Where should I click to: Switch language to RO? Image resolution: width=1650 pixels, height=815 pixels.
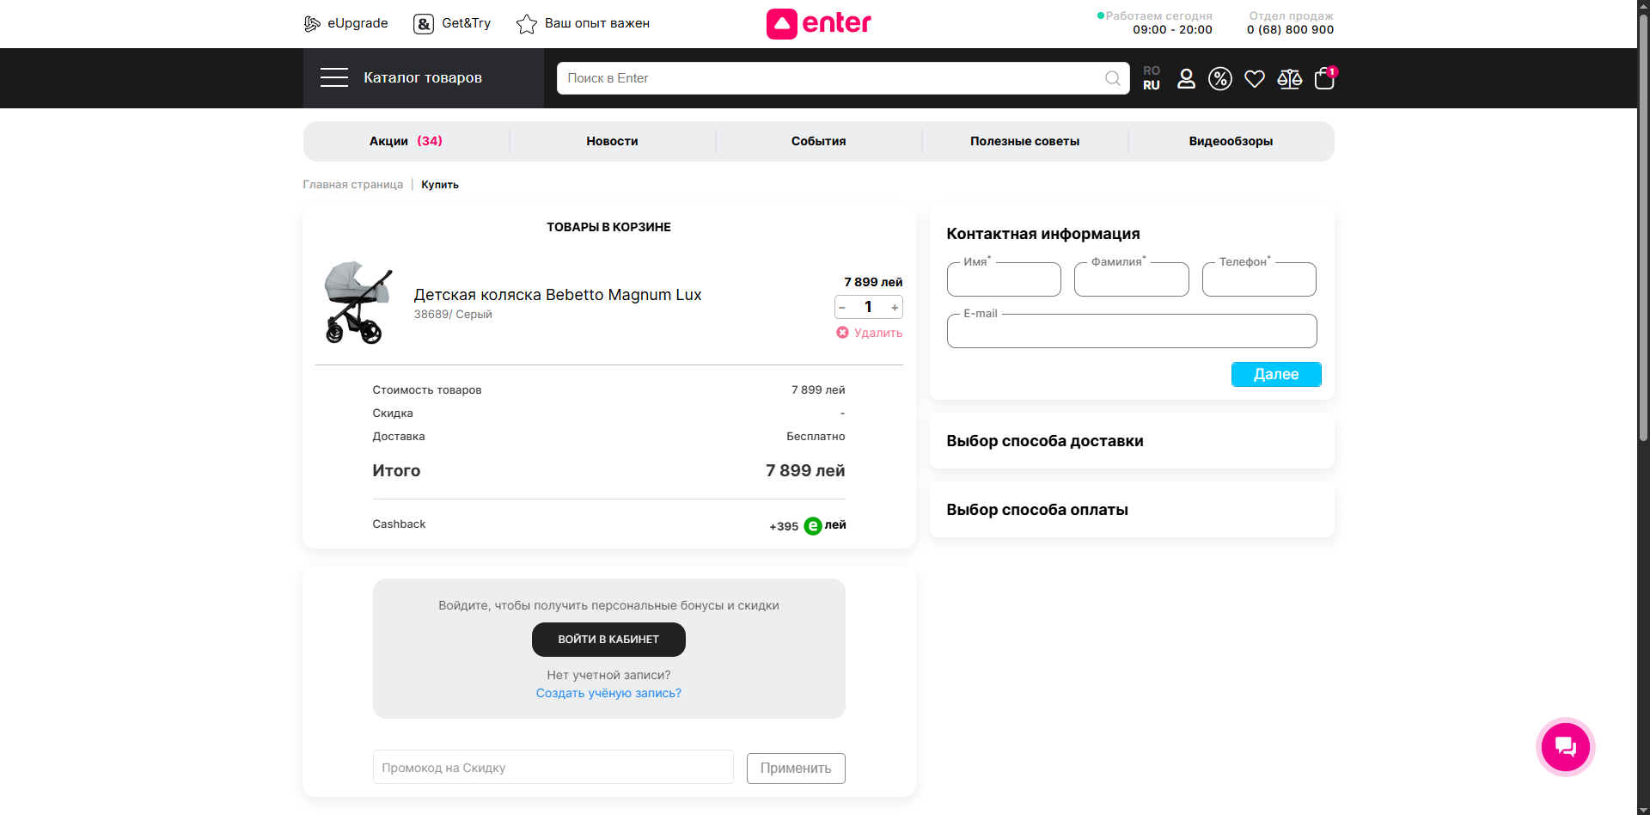1152,70
